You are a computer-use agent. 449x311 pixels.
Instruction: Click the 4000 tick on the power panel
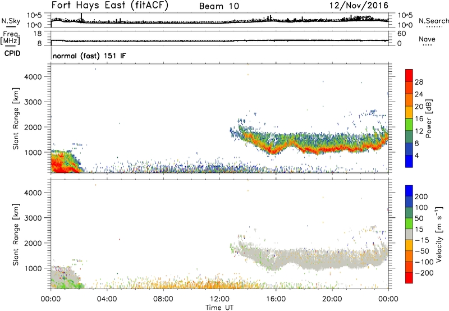click(x=33, y=77)
